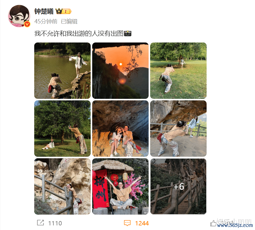The height and width of the screenshot is (230, 255).
Task: Open the grassy lawn photographer photo
Action: pyautogui.click(x=179, y=71)
